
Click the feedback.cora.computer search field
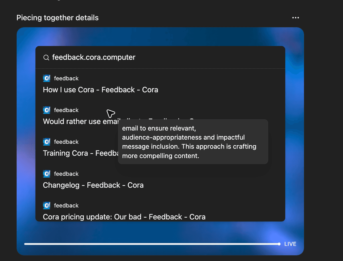[x=160, y=57]
